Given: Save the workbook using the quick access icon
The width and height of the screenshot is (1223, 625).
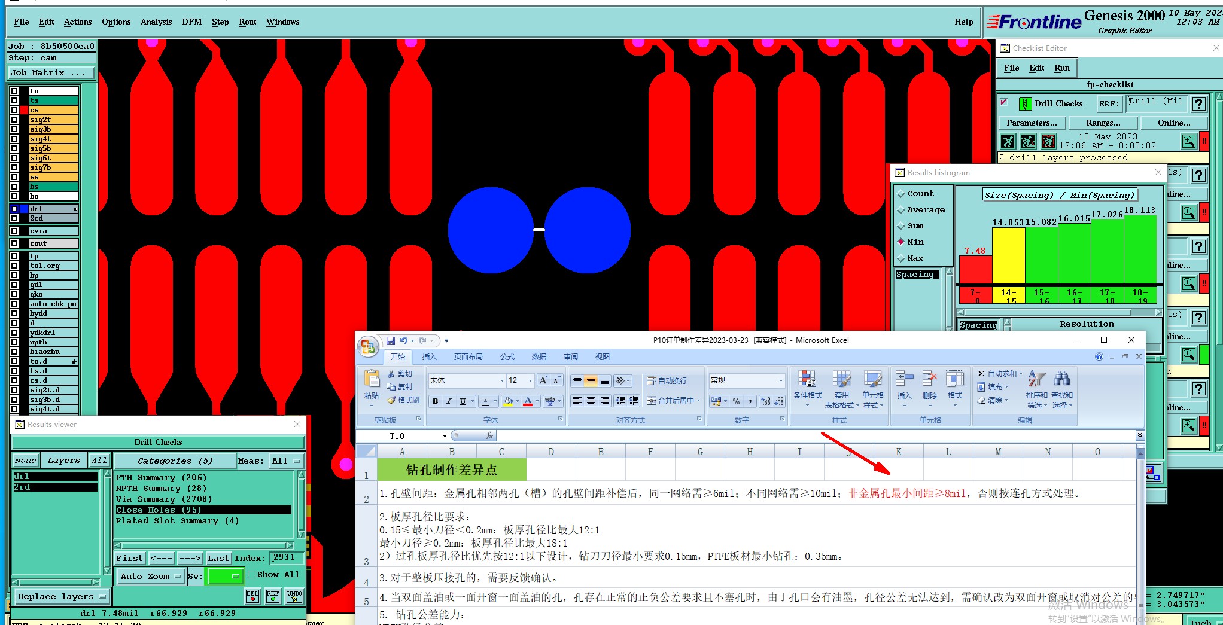Looking at the screenshot, I should [x=390, y=340].
